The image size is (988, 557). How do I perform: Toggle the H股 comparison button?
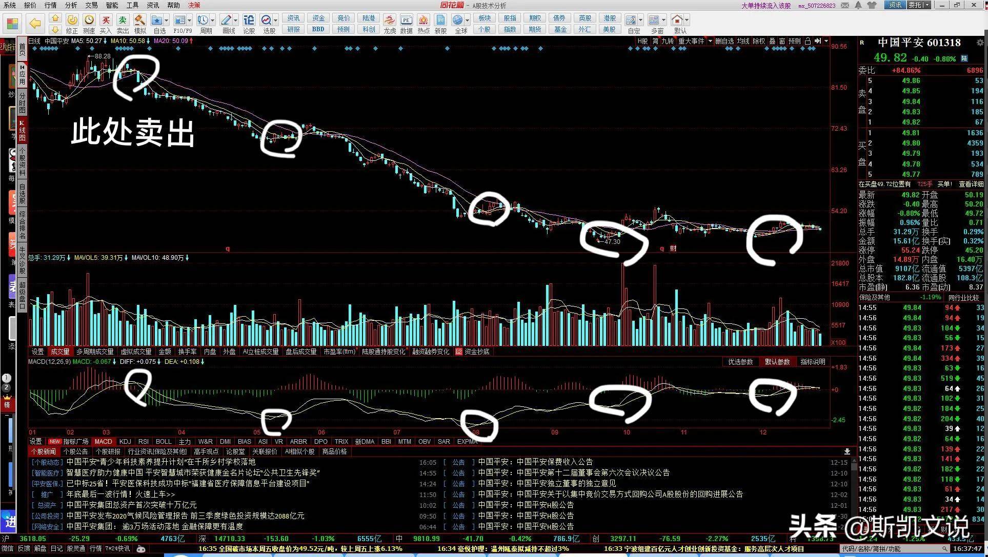point(642,41)
